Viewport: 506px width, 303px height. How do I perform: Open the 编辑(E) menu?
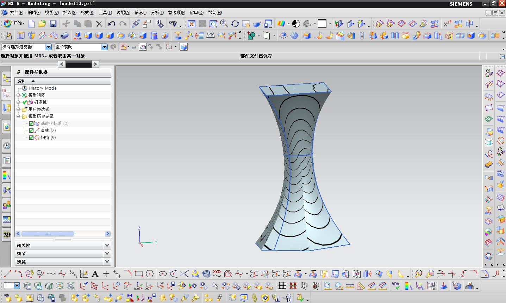[x=34, y=13]
